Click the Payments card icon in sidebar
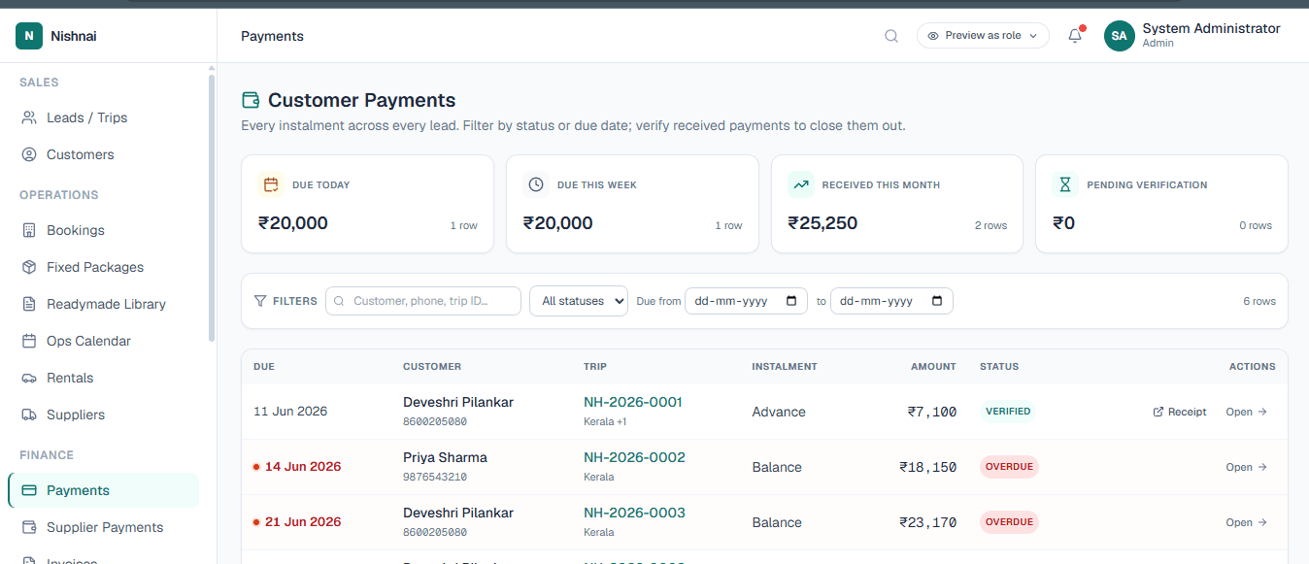Image resolution: width=1309 pixels, height=564 pixels. click(29, 490)
